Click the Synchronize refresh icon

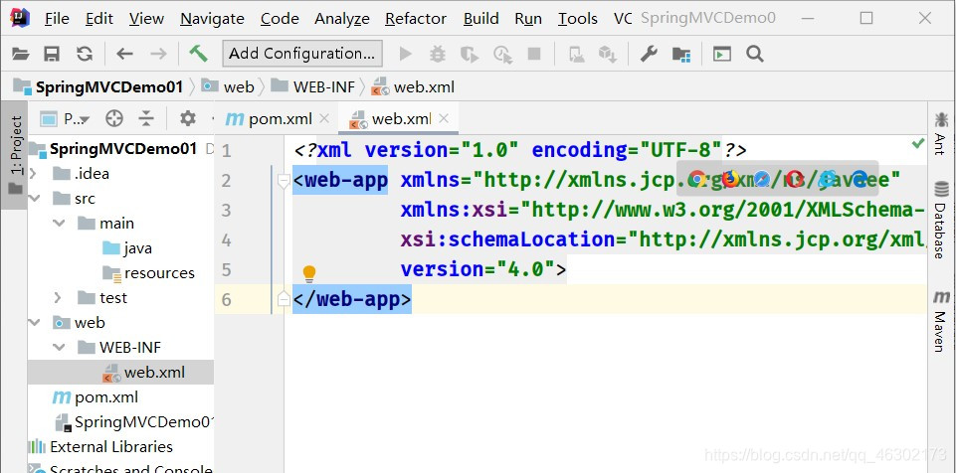coord(85,55)
